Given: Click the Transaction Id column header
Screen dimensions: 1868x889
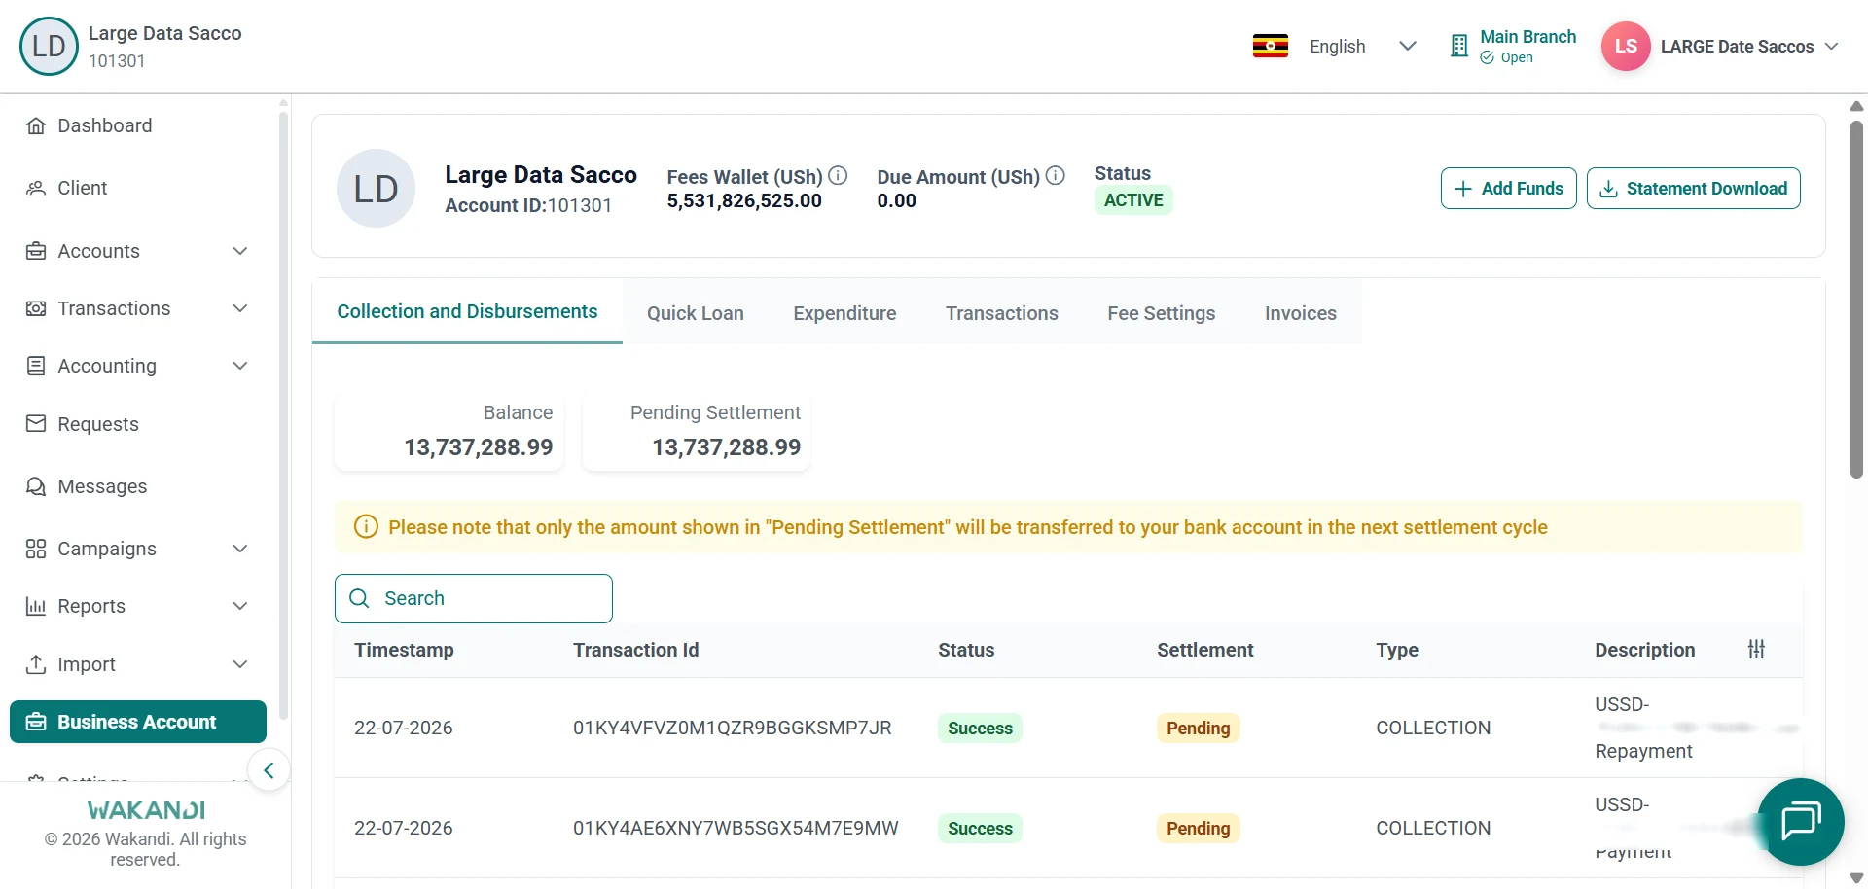Looking at the screenshot, I should point(636,650).
